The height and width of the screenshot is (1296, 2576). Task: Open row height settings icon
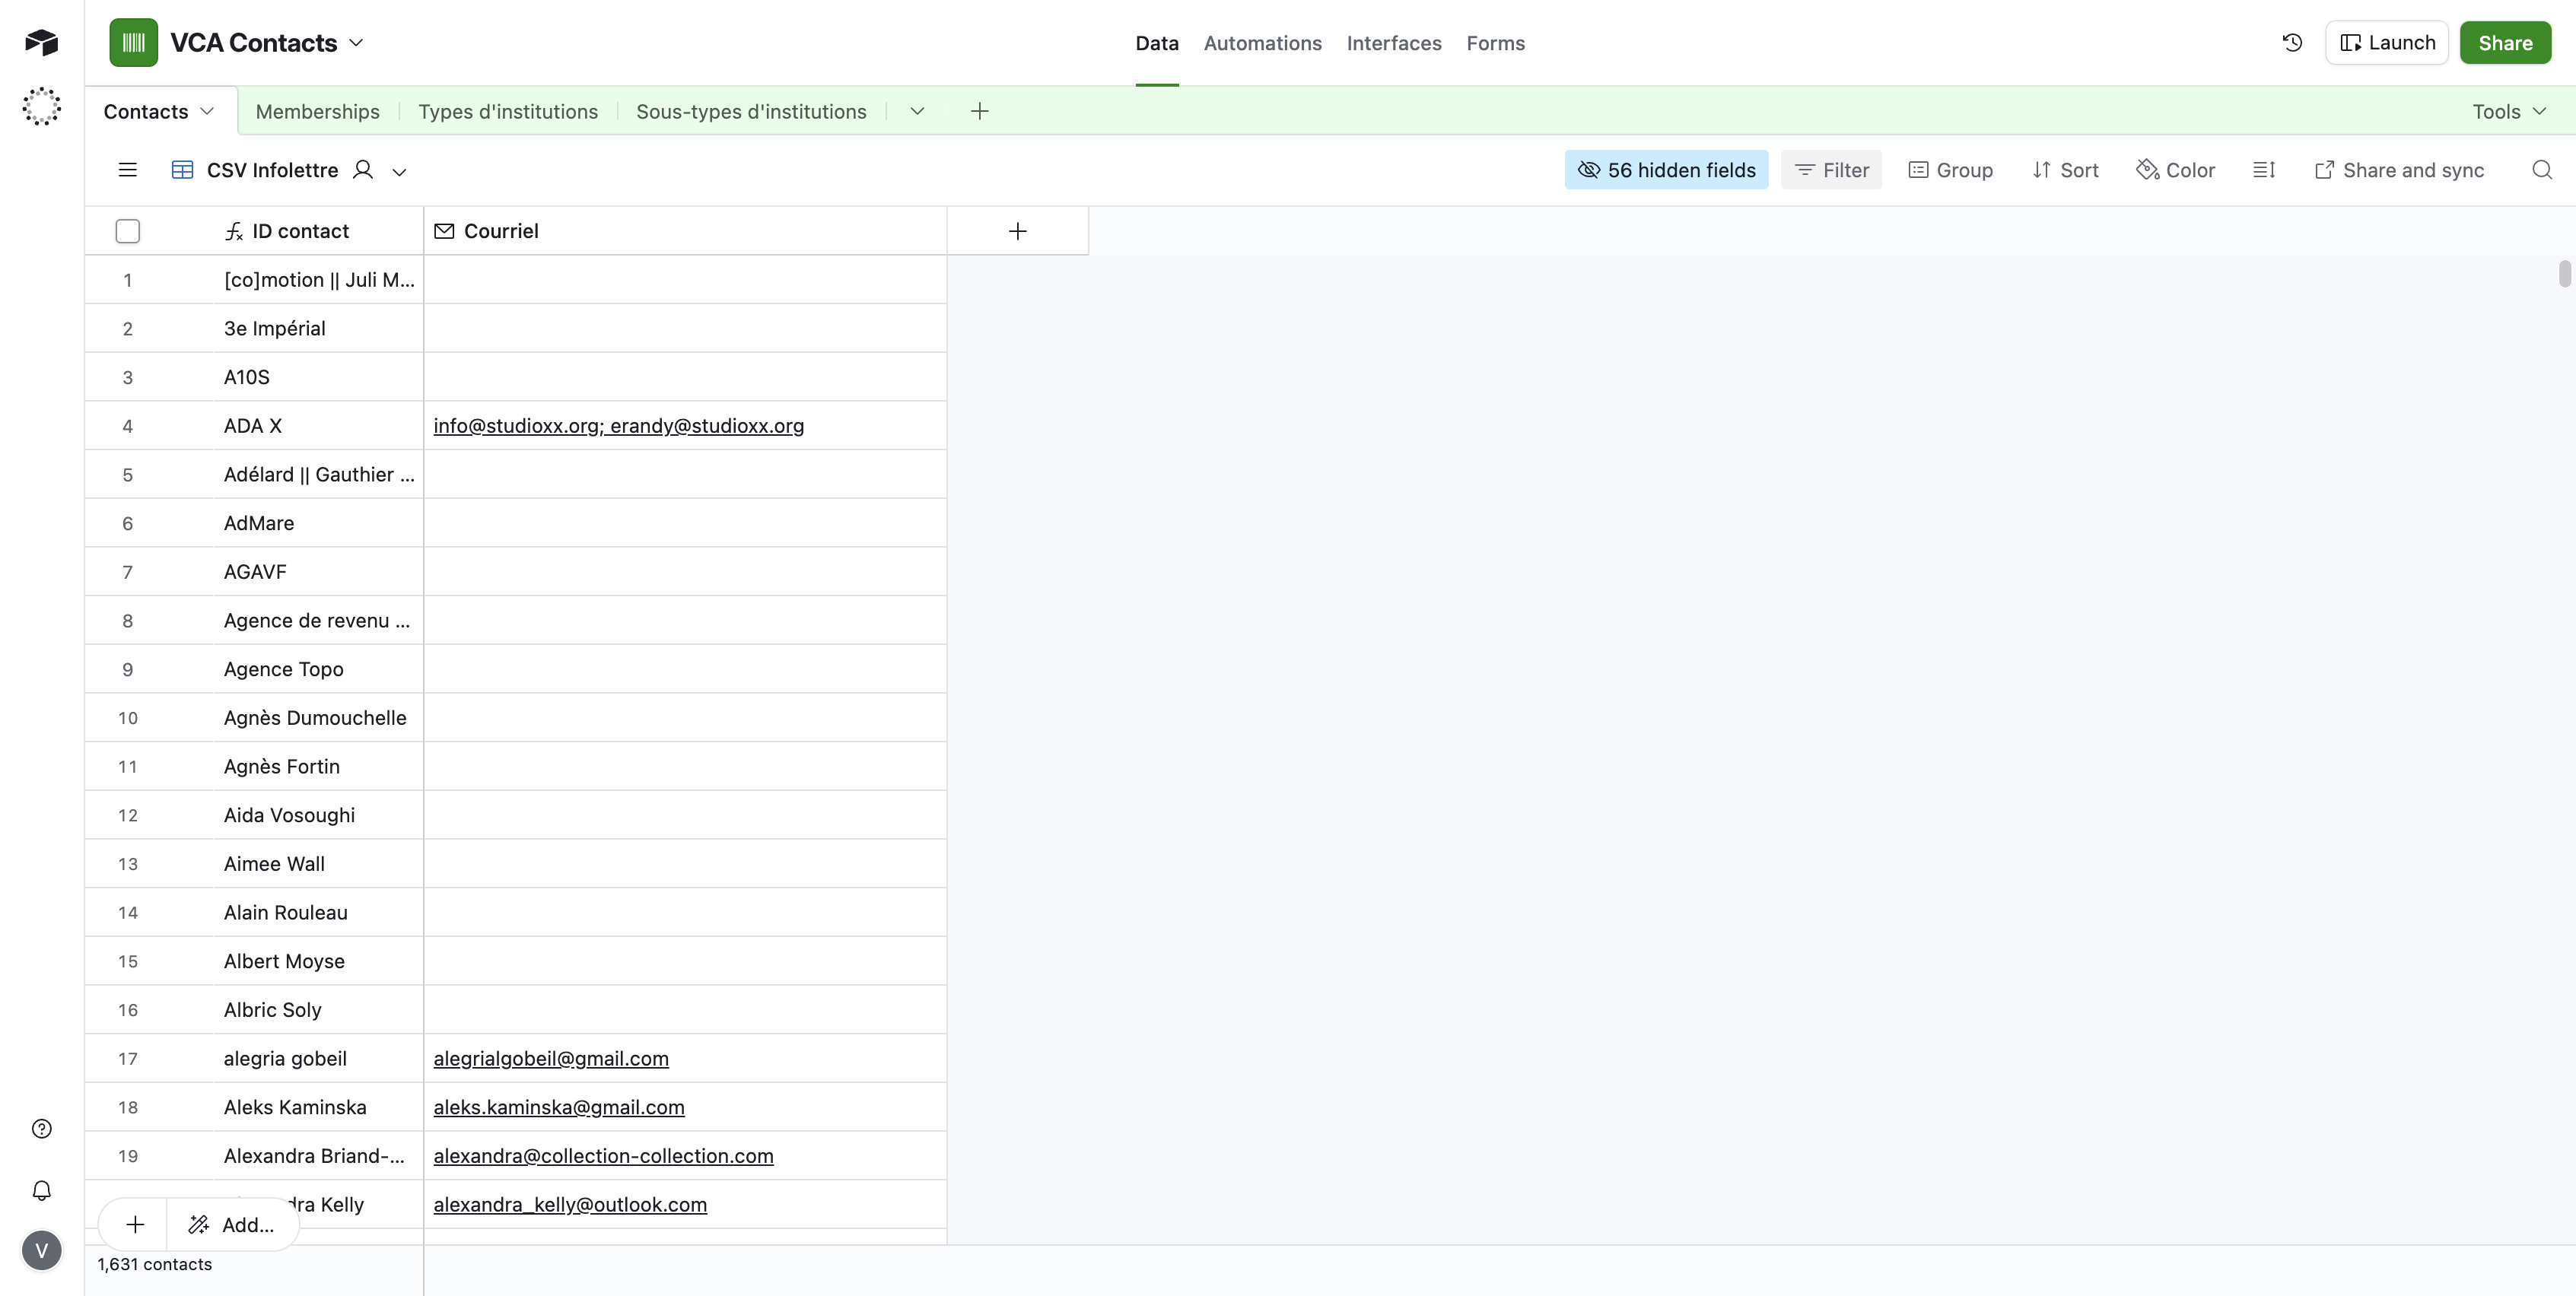tap(2264, 170)
